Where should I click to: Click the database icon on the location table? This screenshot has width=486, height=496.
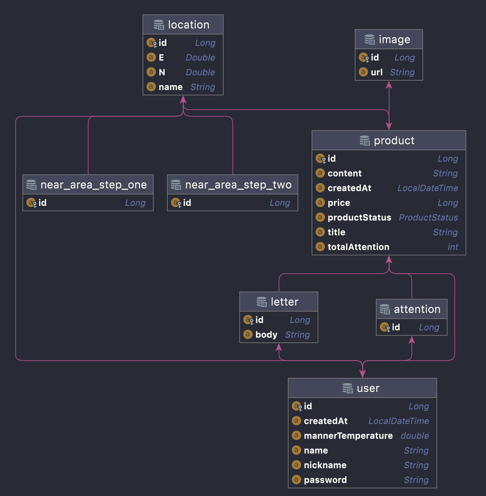click(x=159, y=24)
